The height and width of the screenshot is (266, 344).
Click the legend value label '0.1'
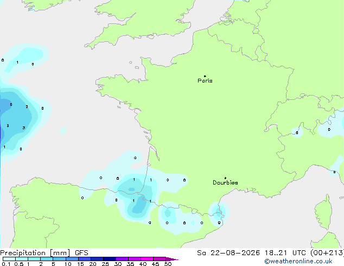tap(6, 264)
